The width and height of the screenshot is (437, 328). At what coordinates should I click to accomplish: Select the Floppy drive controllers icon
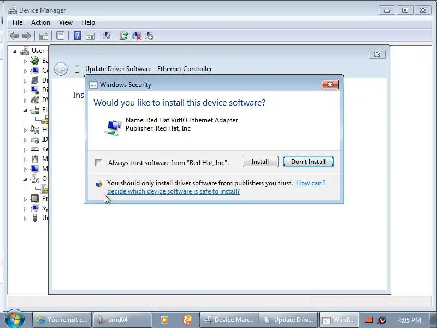(x=35, y=110)
